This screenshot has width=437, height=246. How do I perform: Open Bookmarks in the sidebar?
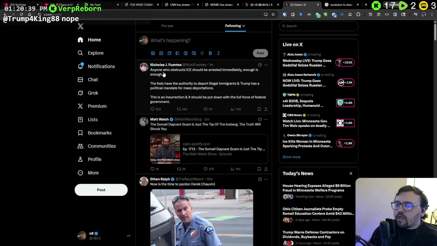(95, 133)
